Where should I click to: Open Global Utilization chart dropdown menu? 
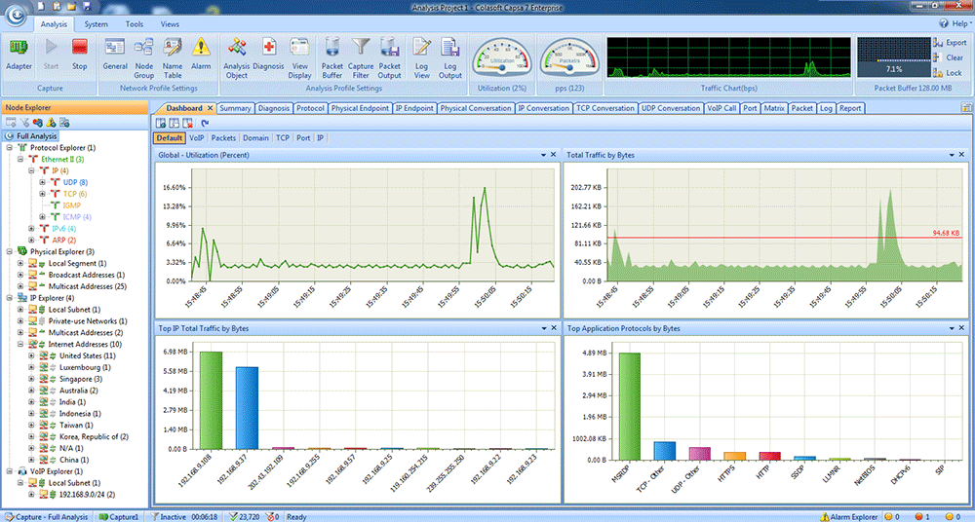[543, 155]
